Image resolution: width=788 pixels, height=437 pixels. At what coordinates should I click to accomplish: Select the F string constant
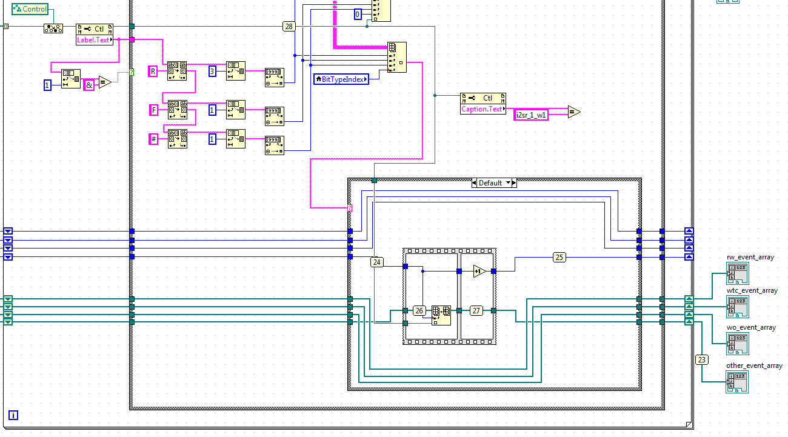153,110
